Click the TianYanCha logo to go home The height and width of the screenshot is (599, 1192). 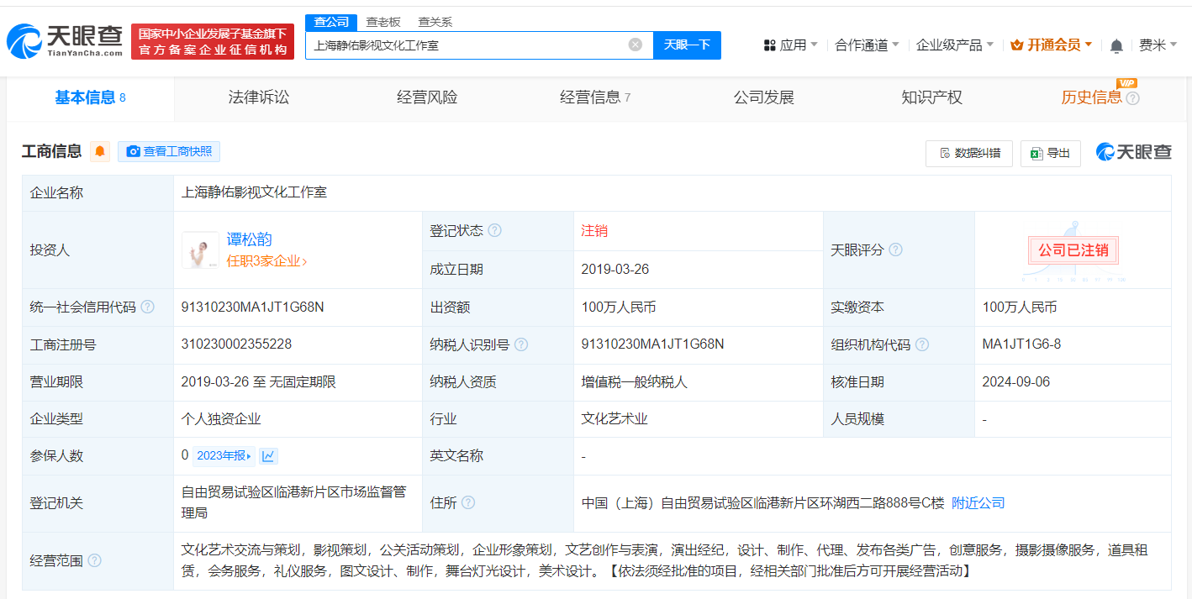(x=64, y=41)
